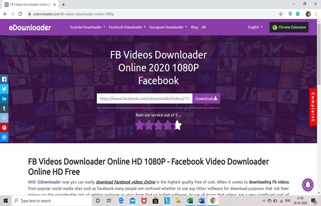Click the Grammarly extension icon

coord(298,14)
